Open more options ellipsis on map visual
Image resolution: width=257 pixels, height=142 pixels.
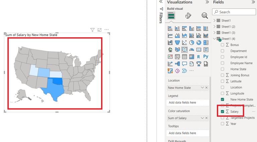click(x=106, y=30)
